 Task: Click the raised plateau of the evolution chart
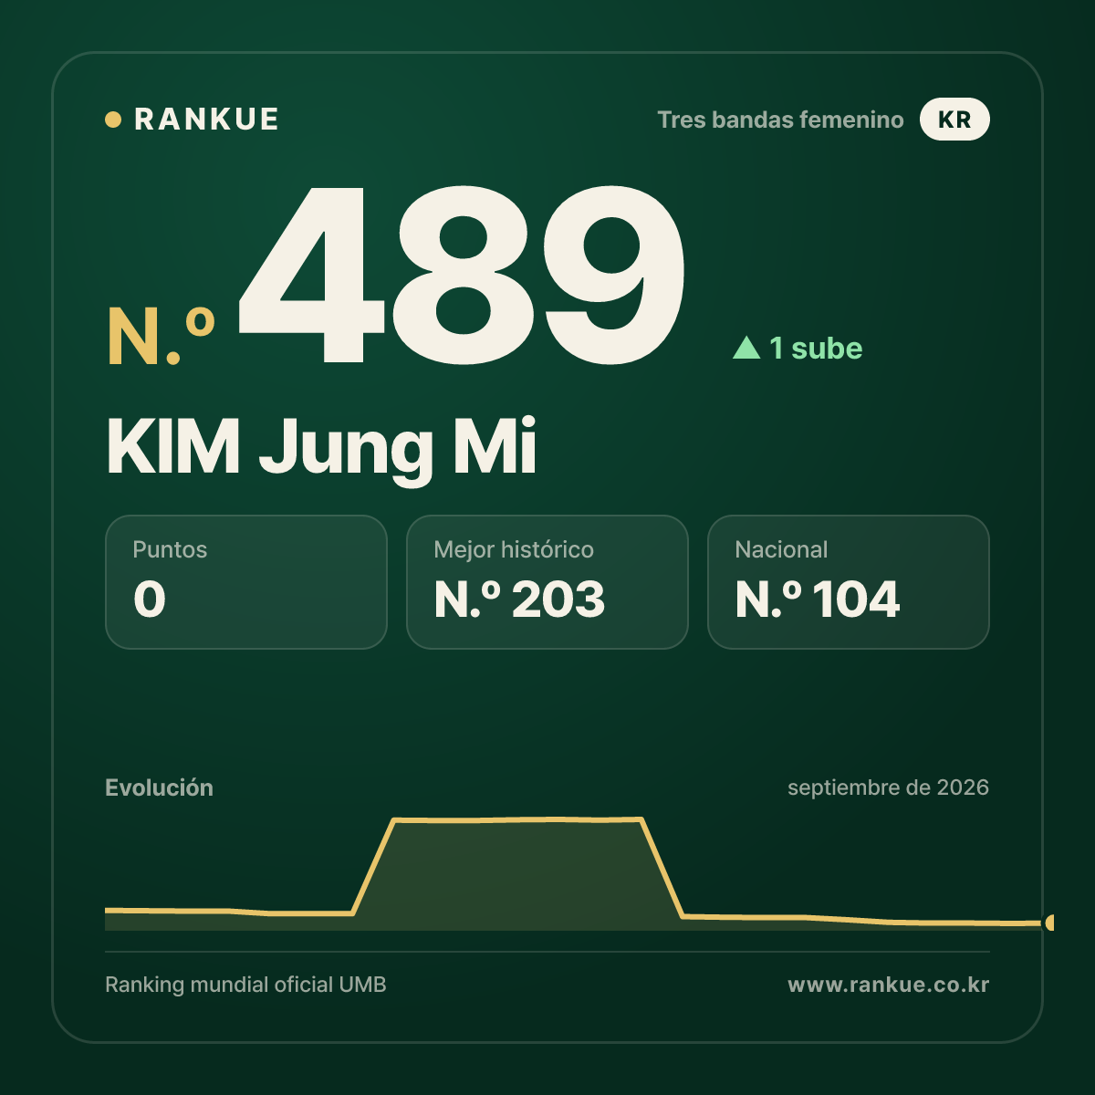(518, 820)
